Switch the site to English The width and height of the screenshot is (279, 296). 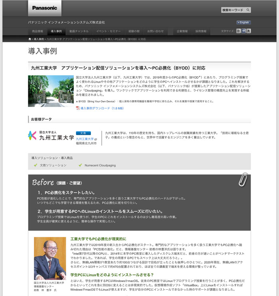(x=244, y=22)
